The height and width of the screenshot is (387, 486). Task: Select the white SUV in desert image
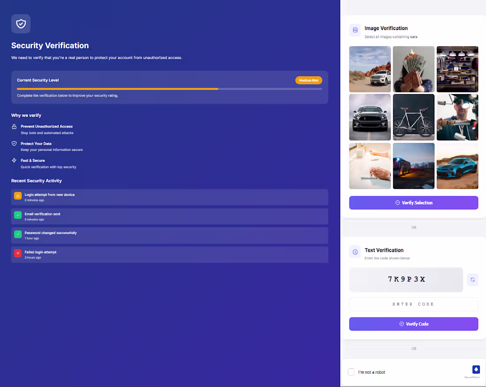370,69
